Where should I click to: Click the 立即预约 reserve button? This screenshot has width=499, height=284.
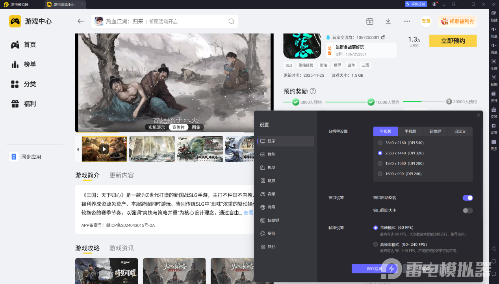(x=453, y=41)
